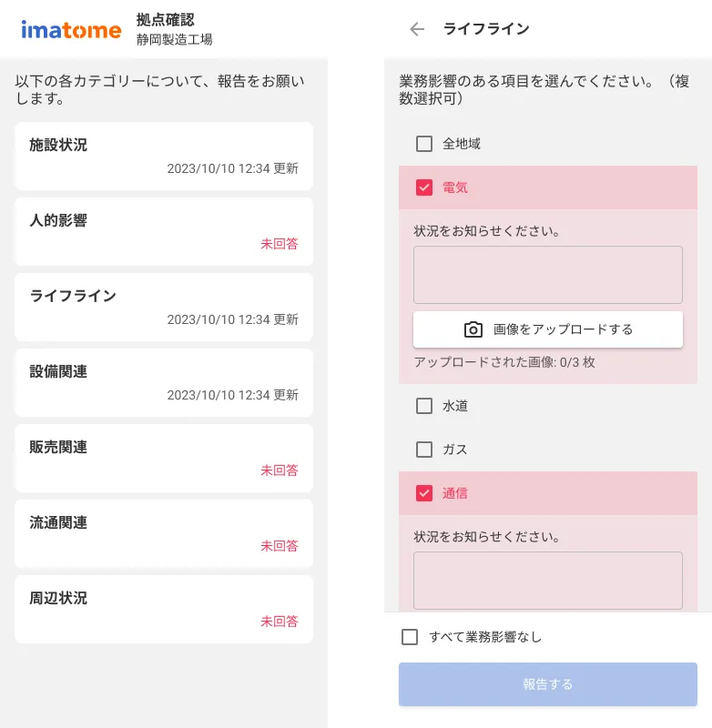Open the 周辺状況 category
Image resolution: width=712 pixels, height=728 pixels.
point(164,609)
